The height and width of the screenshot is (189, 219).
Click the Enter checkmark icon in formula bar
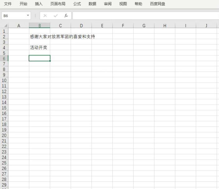(56, 16)
